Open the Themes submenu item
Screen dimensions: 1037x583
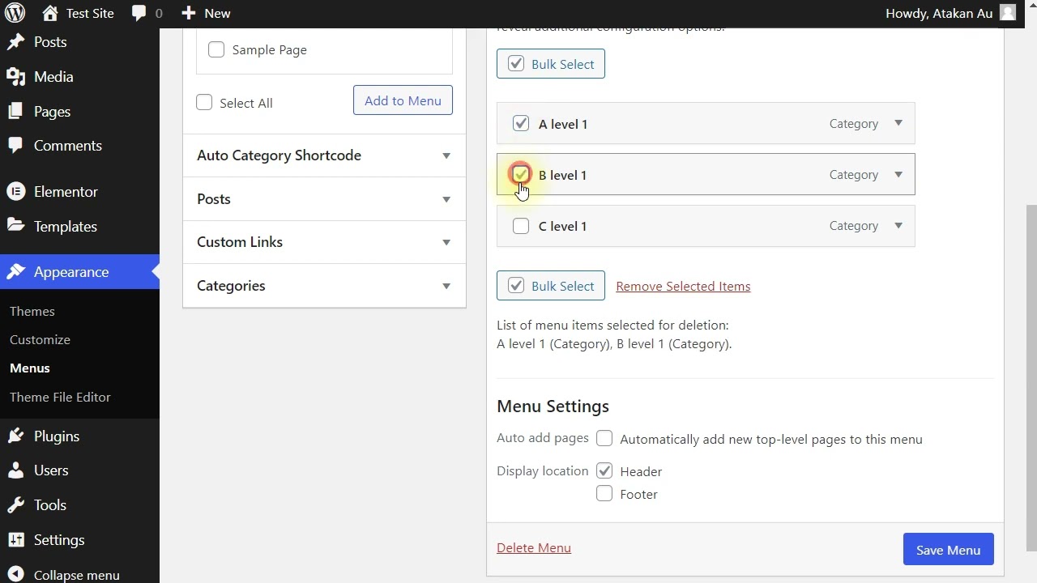click(x=32, y=311)
